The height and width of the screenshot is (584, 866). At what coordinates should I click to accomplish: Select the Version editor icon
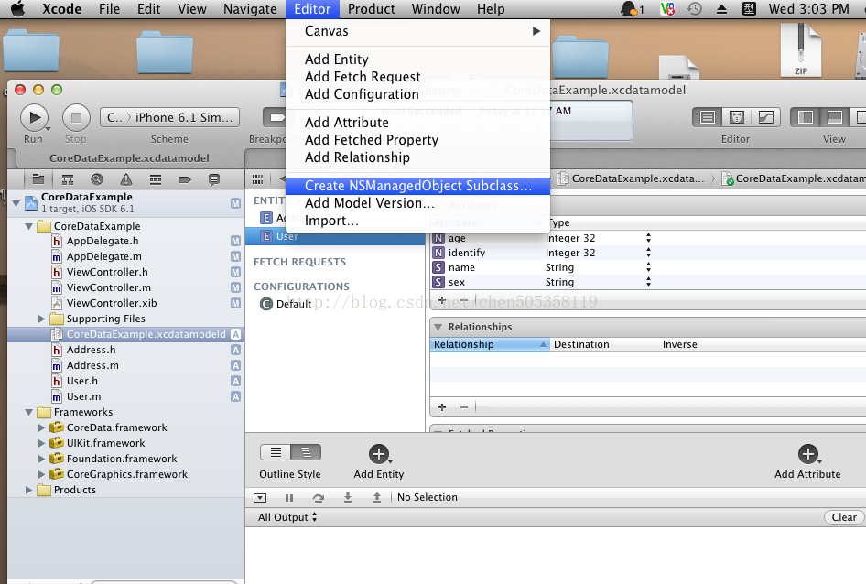766,117
